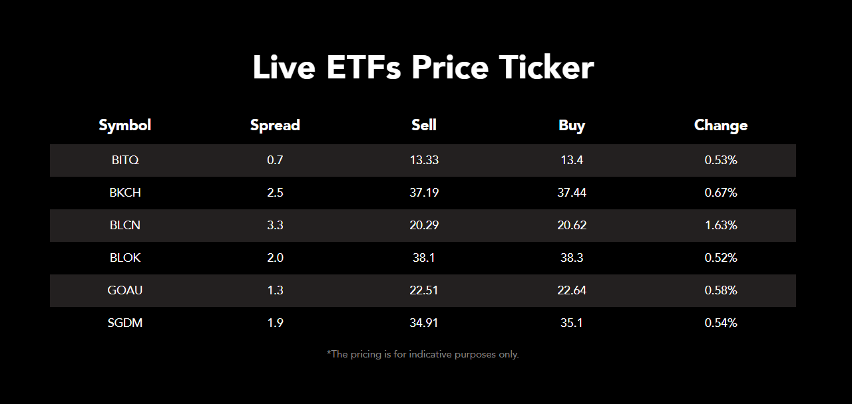The height and width of the screenshot is (404, 852).
Task: Click BKCH change value 0.67%
Action: click(x=721, y=193)
